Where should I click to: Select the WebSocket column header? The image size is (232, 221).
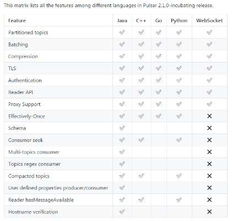click(x=209, y=20)
